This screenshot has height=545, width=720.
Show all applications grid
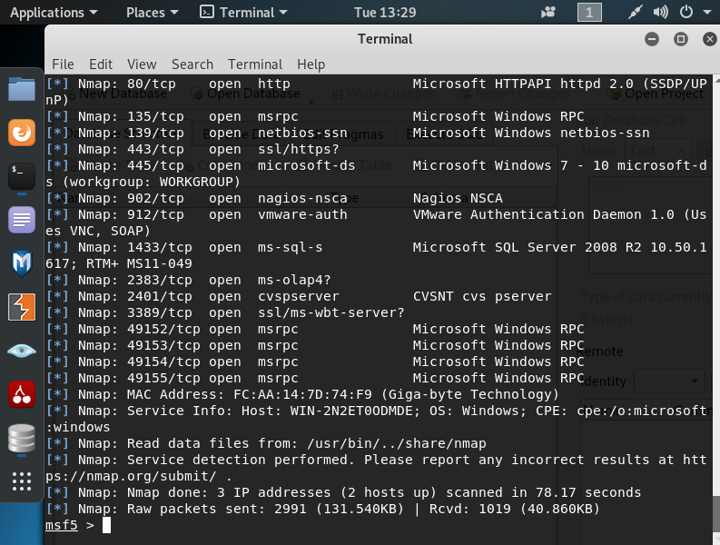point(22,481)
